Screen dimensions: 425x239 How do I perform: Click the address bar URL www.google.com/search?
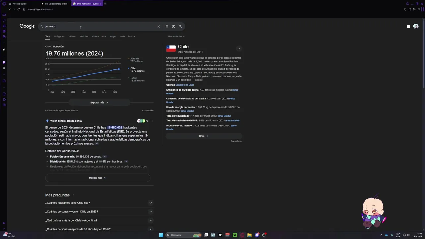click(x=40, y=9)
